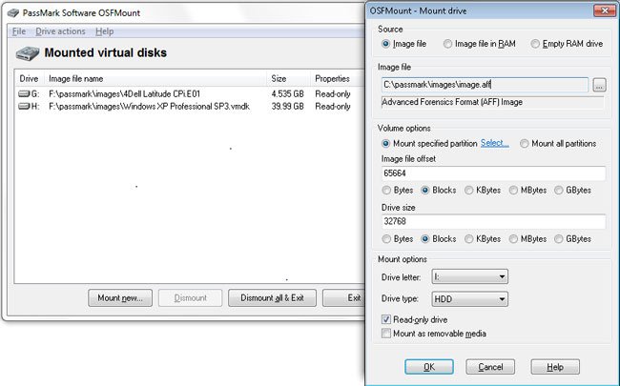
Task: Click the 4.535 GB size cell
Action: pos(287,94)
